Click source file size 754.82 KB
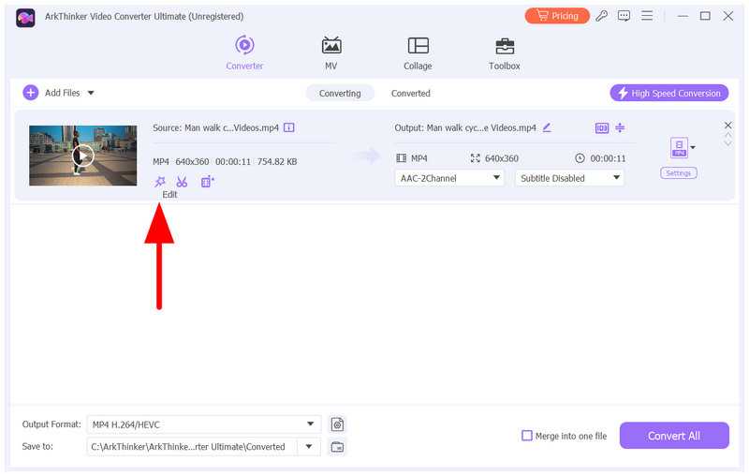The image size is (749, 476). coord(277,161)
